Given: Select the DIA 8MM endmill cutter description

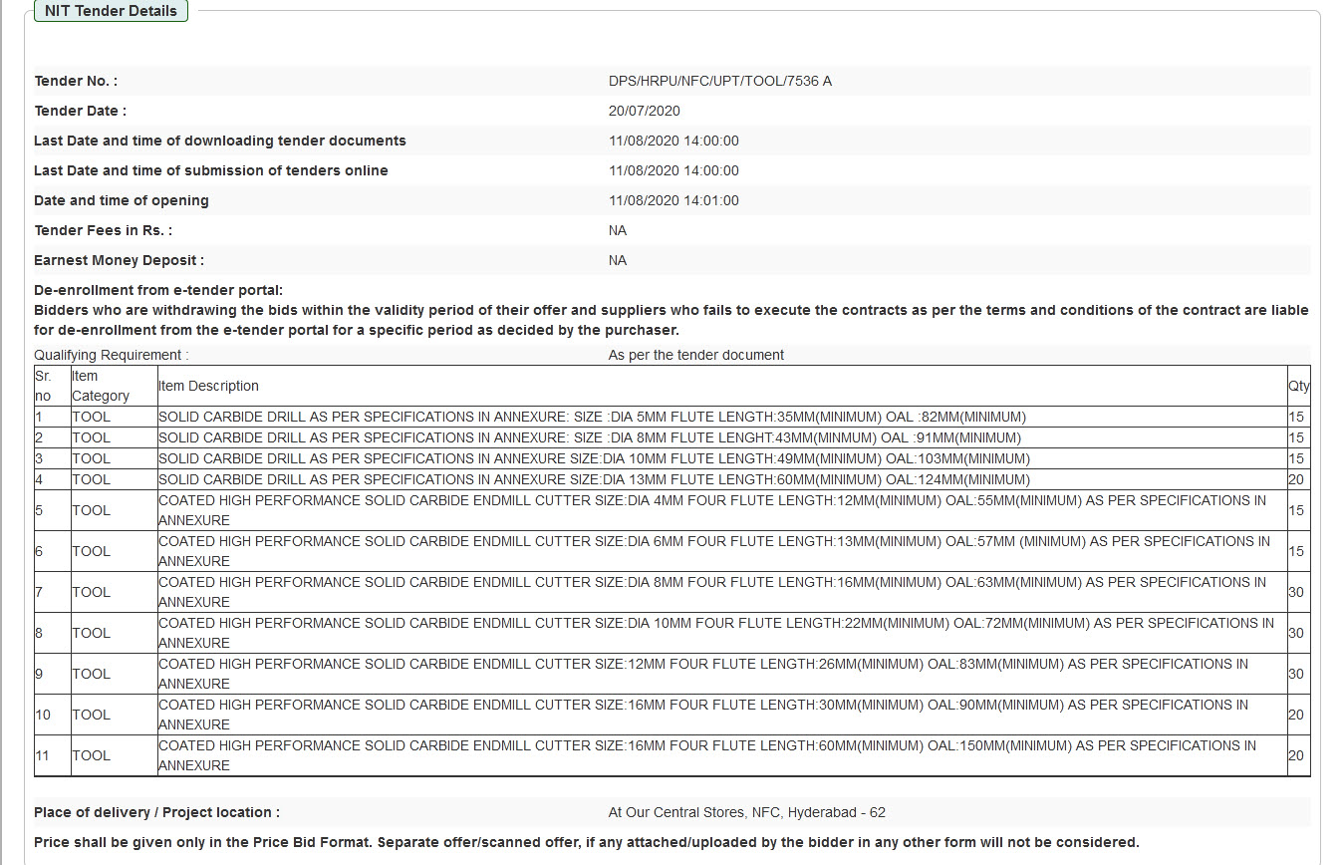Looking at the screenshot, I should click(712, 592).
